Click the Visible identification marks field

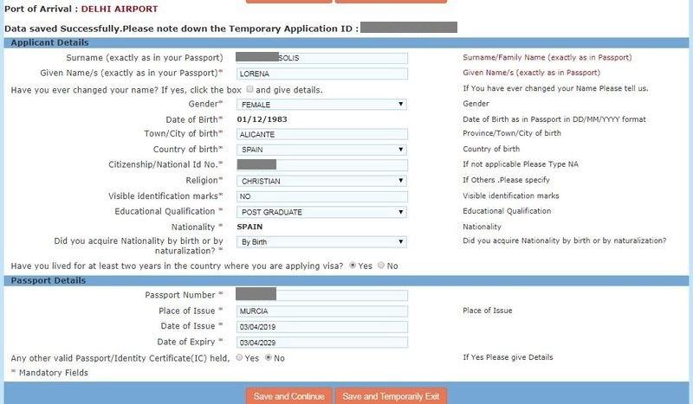(x=321, y=197)
